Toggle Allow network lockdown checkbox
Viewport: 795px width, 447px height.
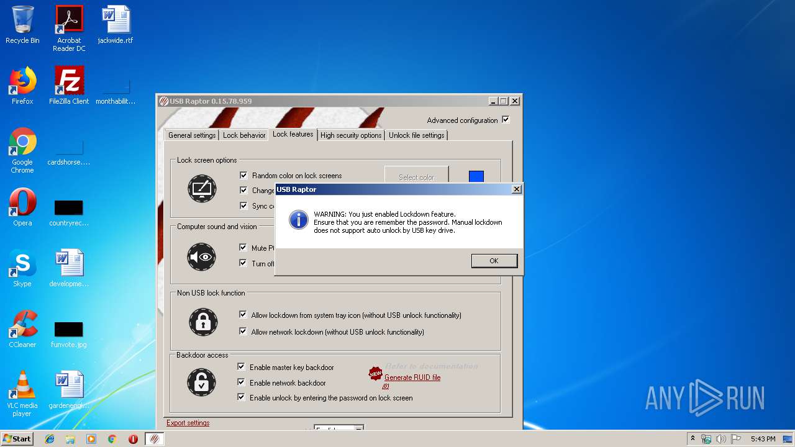243,332
